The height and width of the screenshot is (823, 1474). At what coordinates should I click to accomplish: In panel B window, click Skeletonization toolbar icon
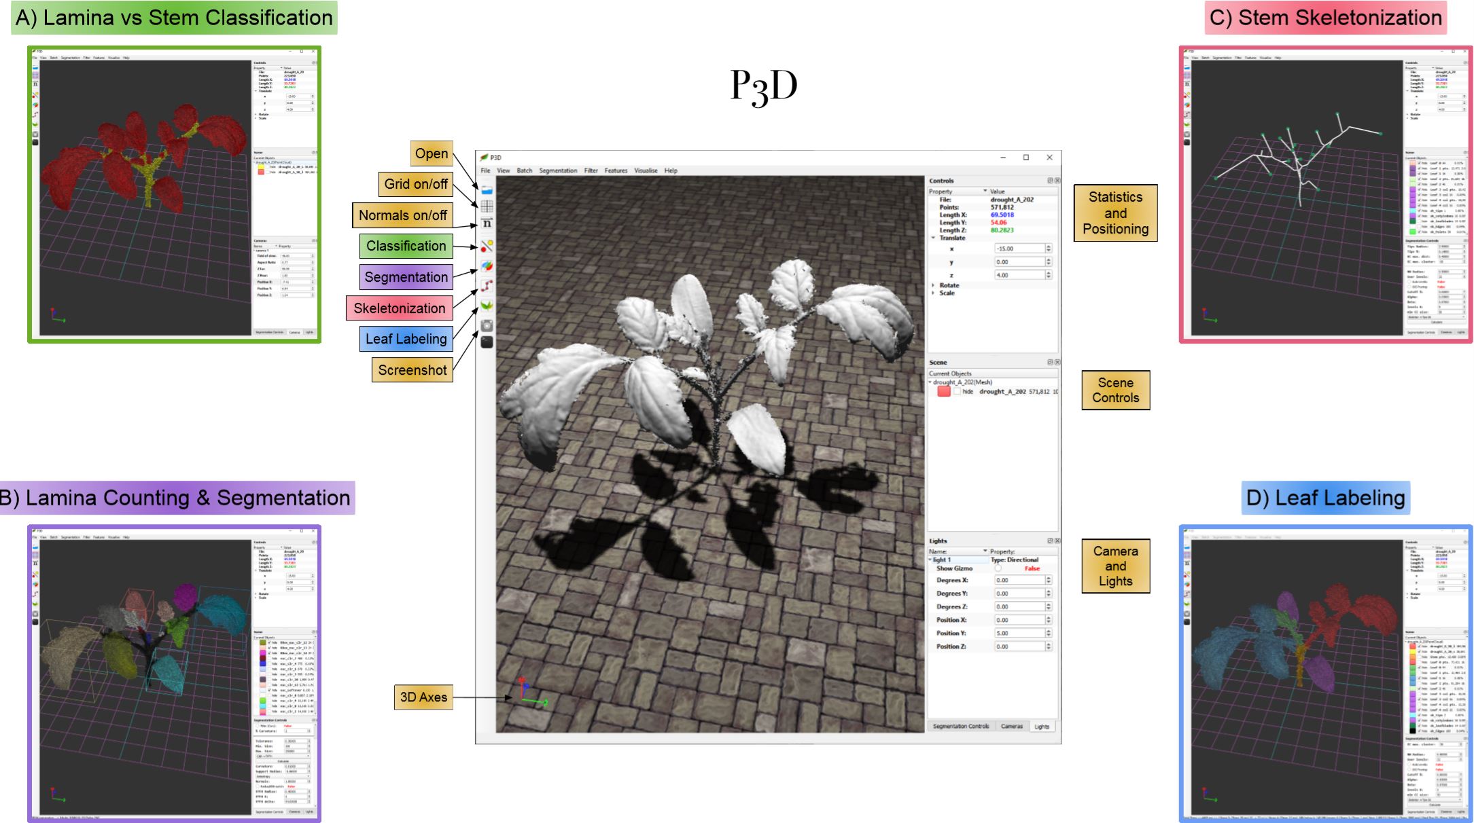coord(35,593)
